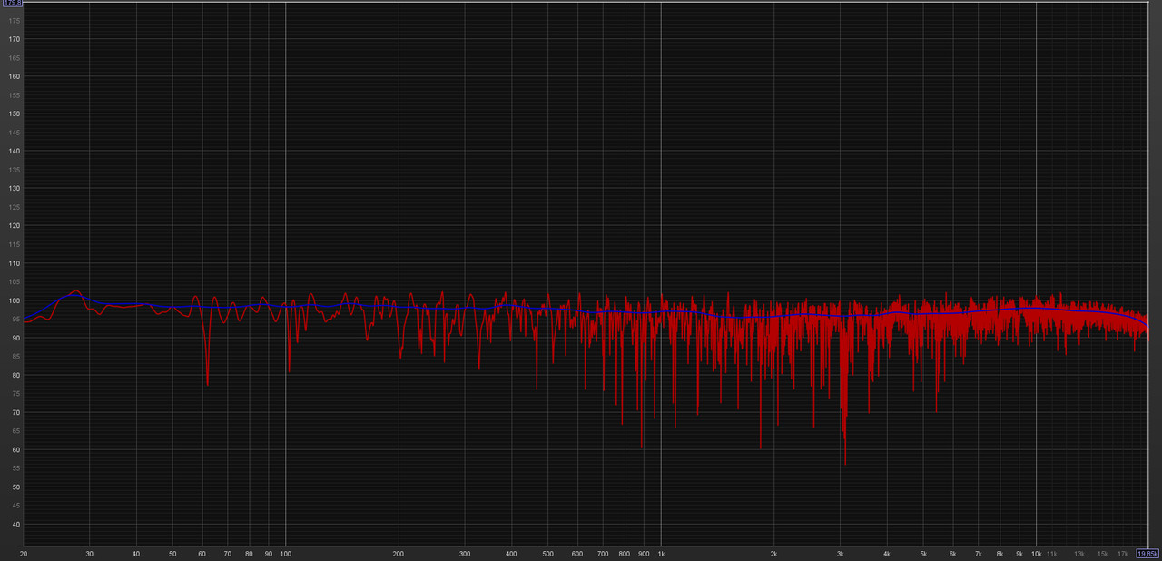Click the 140 label on the vertical axis
Screen dimensions: 1162x561
point(14,151)
